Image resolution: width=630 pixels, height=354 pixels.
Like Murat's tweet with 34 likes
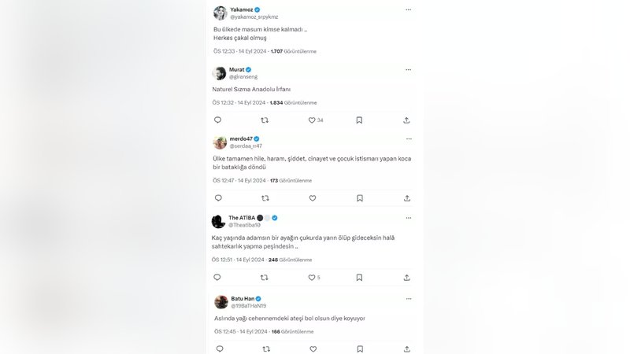click(313, 120)
